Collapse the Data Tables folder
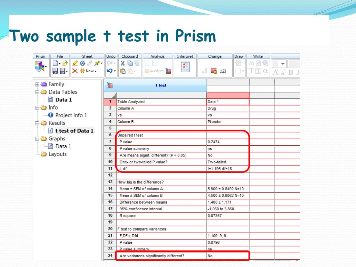This screenshot has width=356, height=267. click(37, 92)
